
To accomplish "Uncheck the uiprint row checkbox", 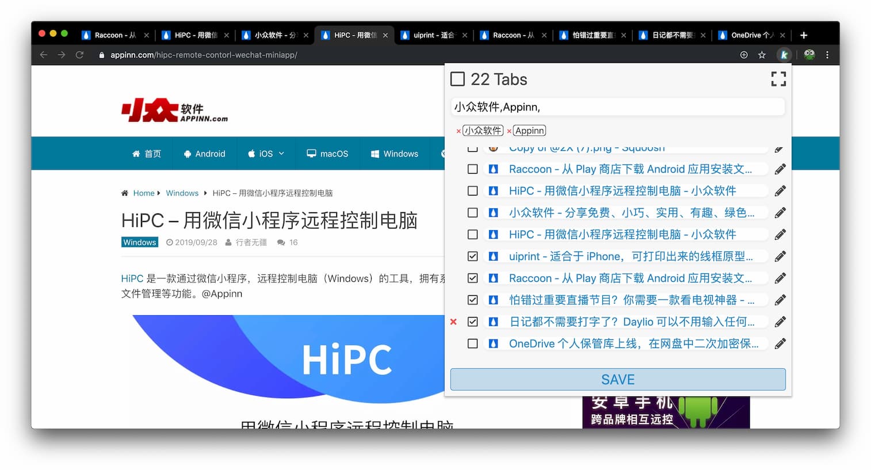I will [472, 256].
